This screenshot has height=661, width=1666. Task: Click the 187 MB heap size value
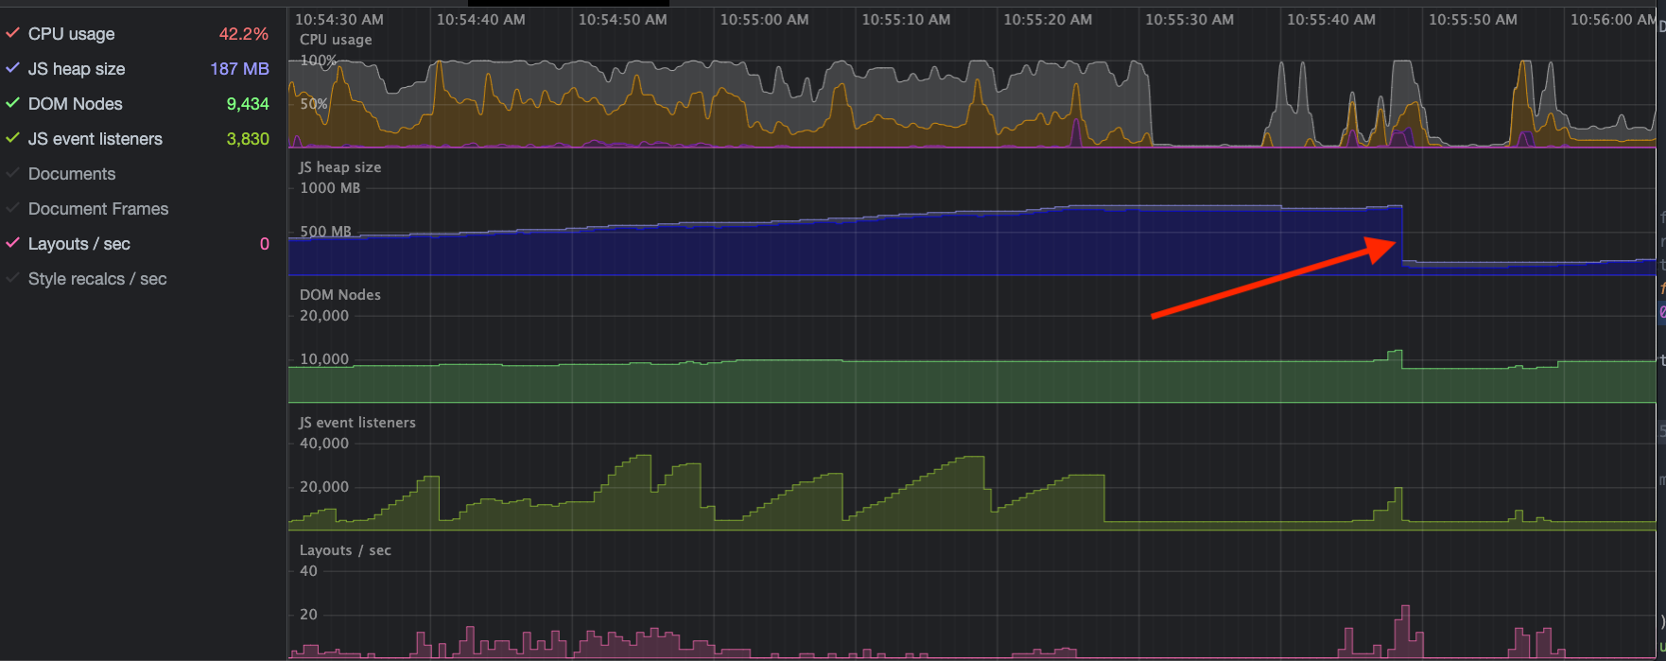(x=239, y=69)
